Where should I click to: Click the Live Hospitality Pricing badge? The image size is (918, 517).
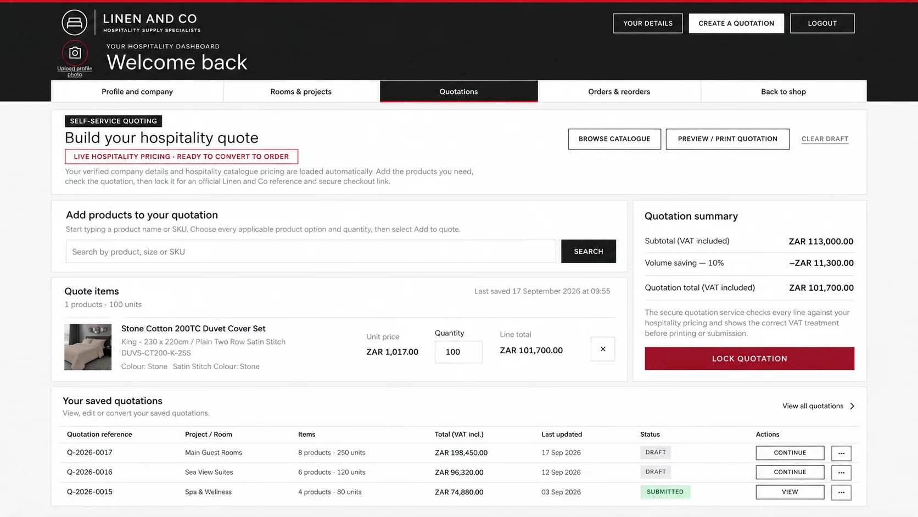click(x=181, y=157)
